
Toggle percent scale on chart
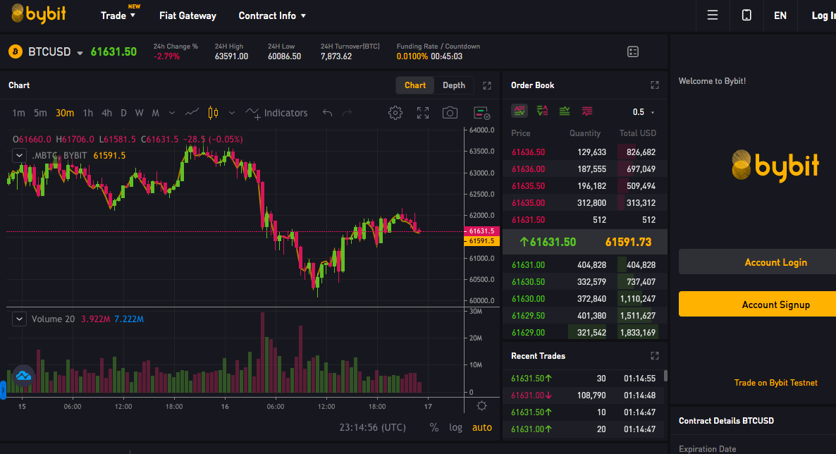click(434, 427)
